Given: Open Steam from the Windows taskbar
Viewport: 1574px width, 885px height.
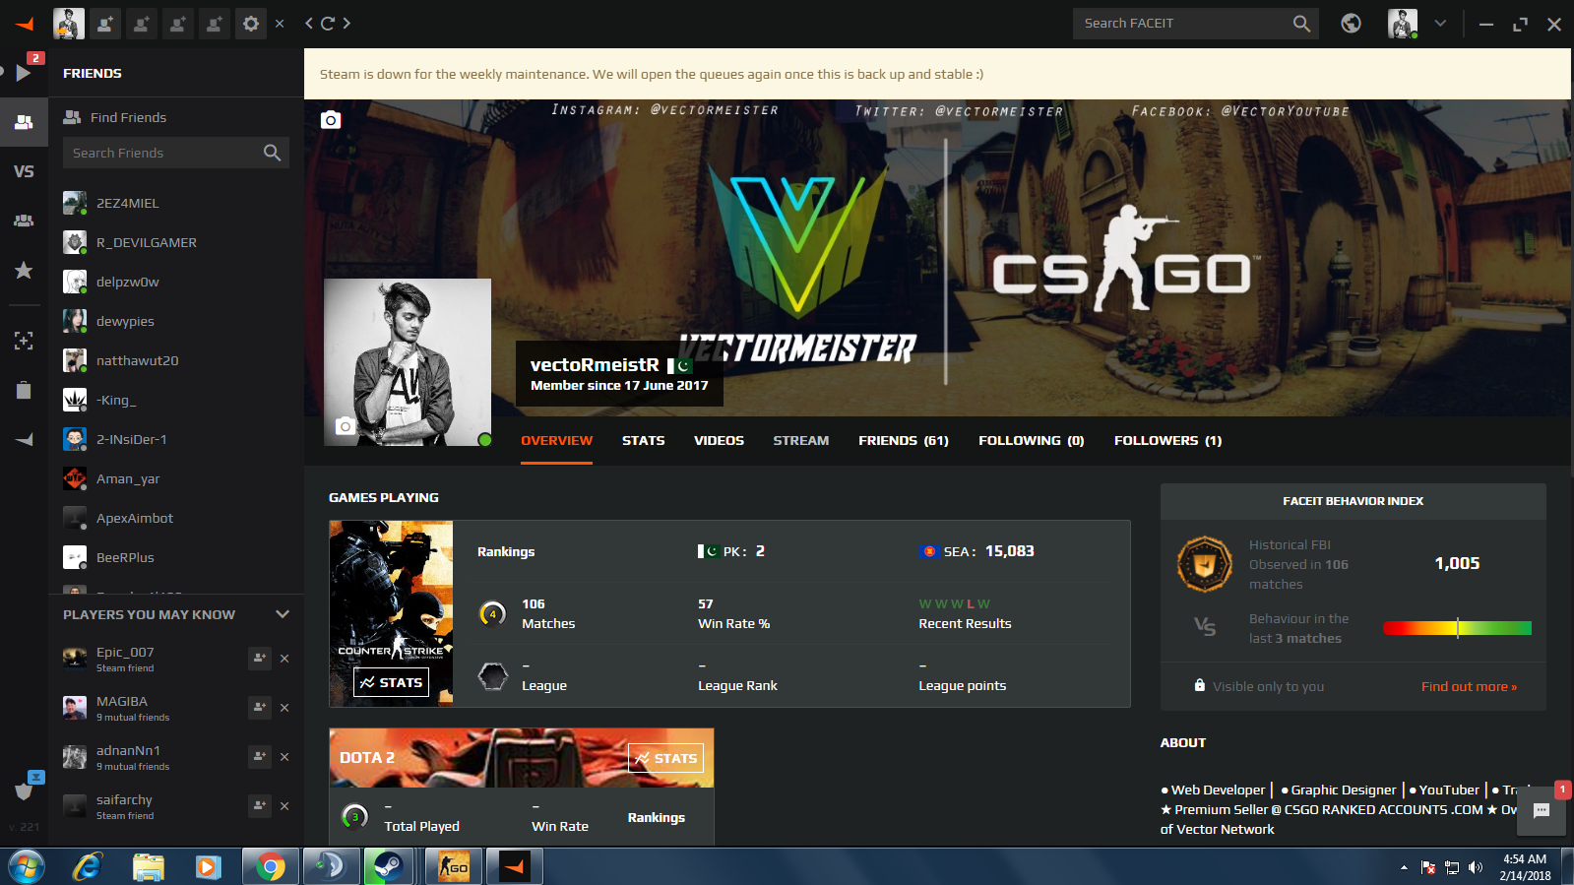Looking at the screenshot, I should coord(389,866).
